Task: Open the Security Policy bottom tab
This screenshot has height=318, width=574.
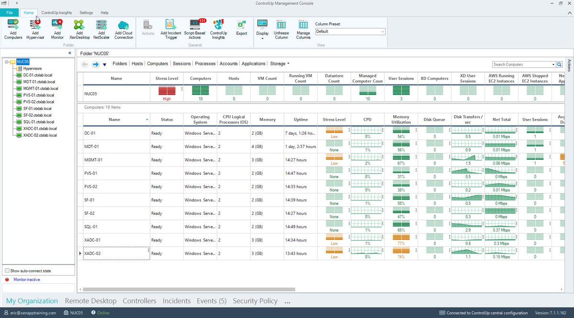Action: (255, 301)
